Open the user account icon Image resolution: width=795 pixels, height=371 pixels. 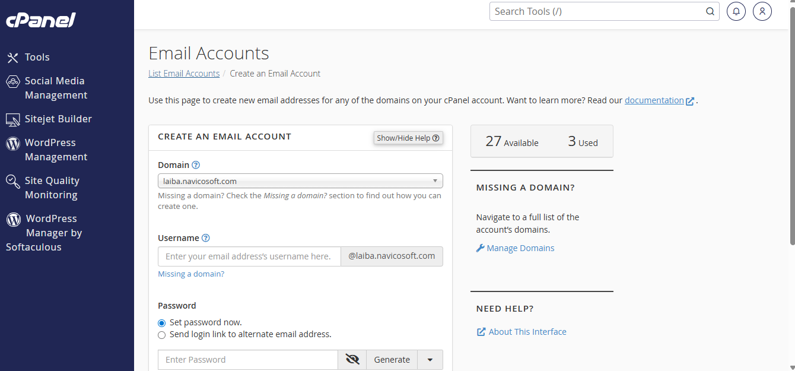[762, 11]
